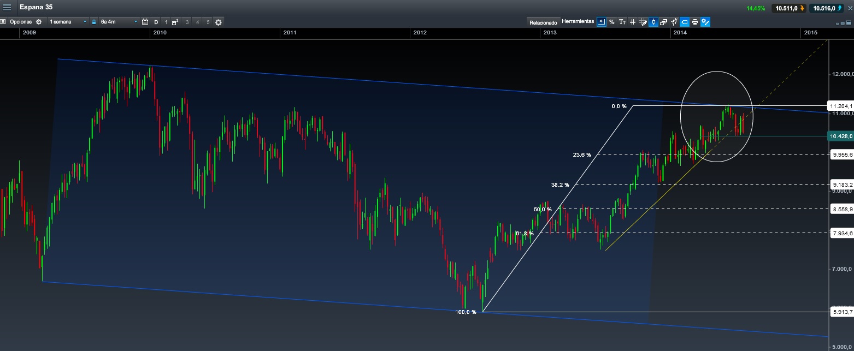Toggle the percent scale tool
Screen dimensions: 854x351
(611, 22)
